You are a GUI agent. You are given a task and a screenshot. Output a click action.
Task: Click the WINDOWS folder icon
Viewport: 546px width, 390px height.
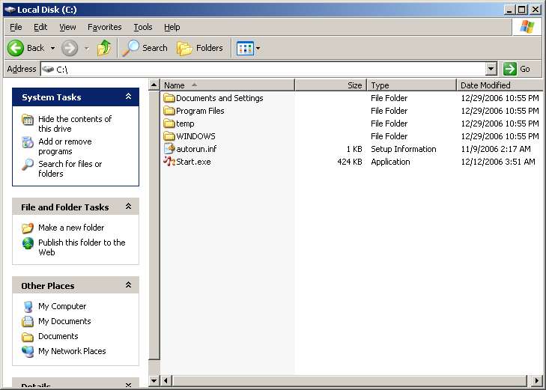click(169, 136)
